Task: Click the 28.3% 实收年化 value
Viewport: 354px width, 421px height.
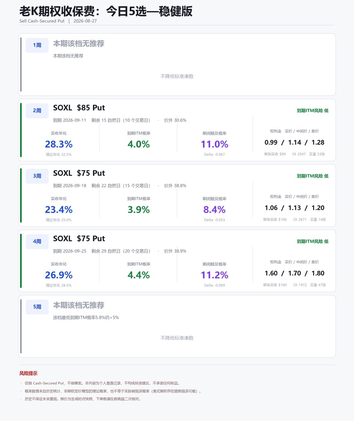Action: point(58,144)
